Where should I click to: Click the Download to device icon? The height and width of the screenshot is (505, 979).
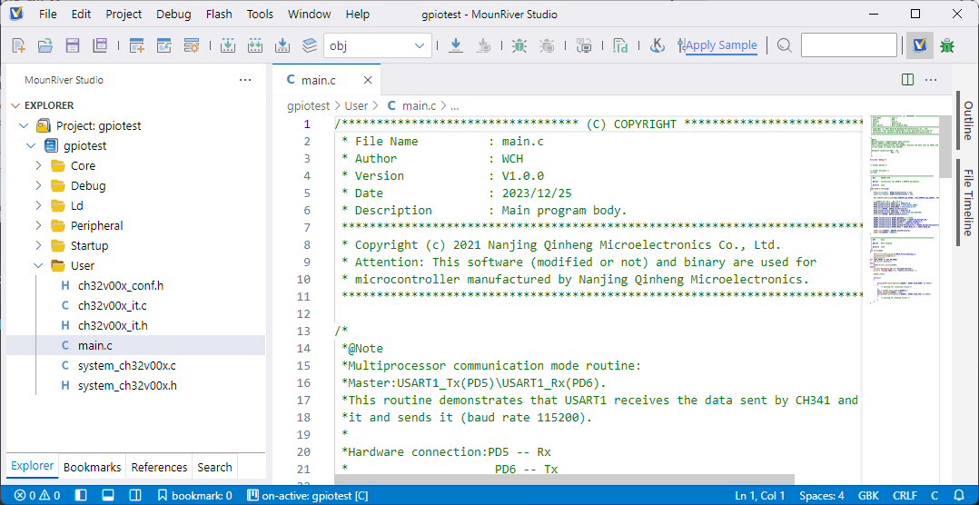point(456,45)
